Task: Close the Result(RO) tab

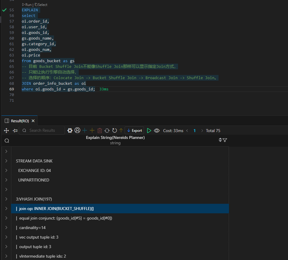Action: 33,121
